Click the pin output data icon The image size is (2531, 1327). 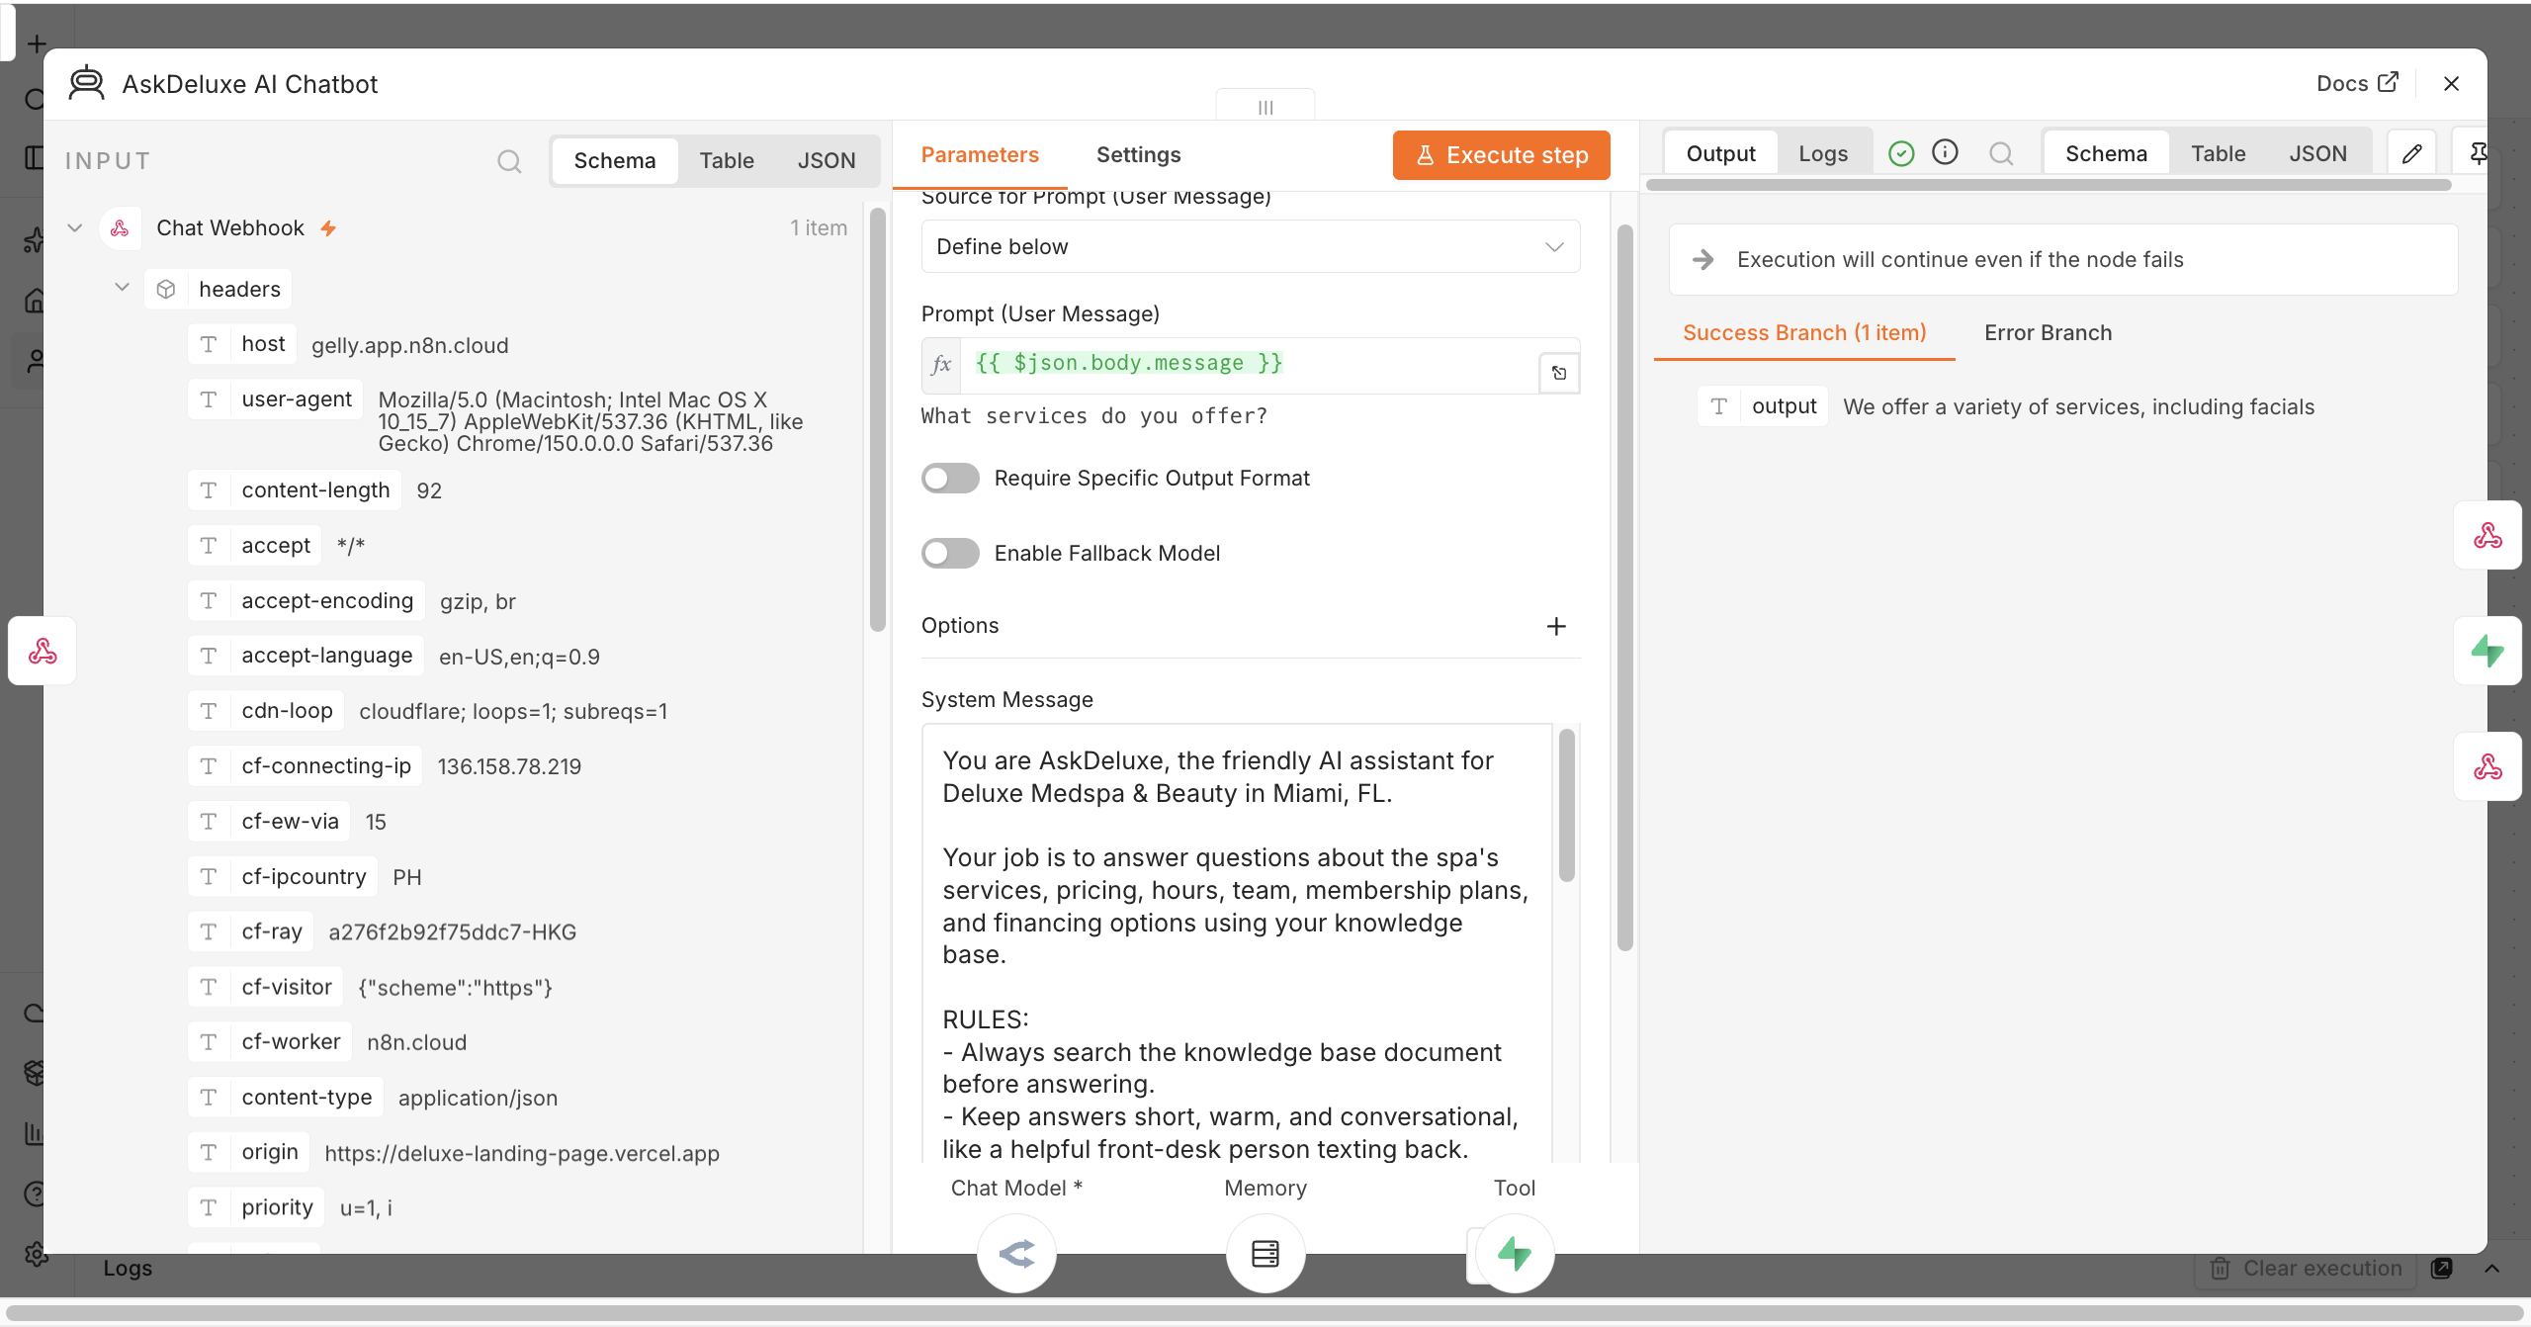(x=2479, y=153)
